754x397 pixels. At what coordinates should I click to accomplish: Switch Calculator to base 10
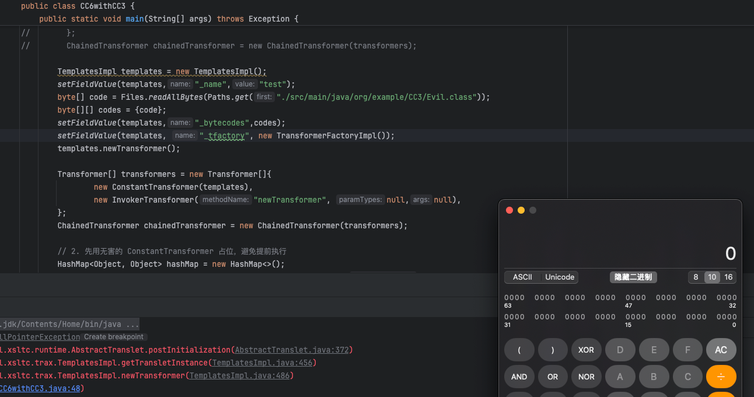pos(711,277)
